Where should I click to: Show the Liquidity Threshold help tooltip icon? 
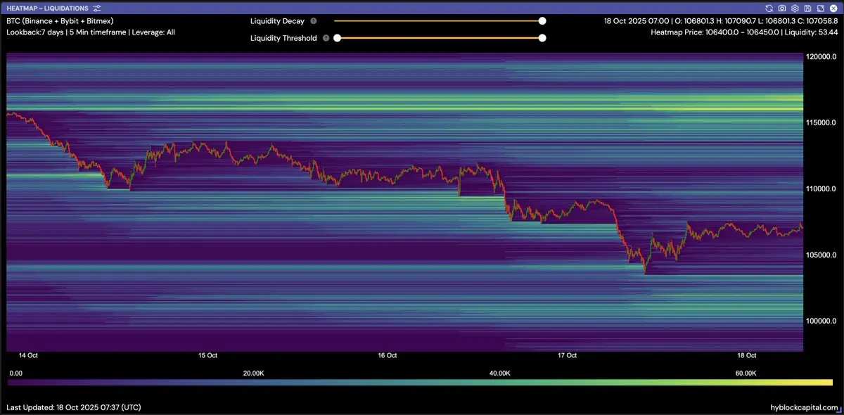326,38
